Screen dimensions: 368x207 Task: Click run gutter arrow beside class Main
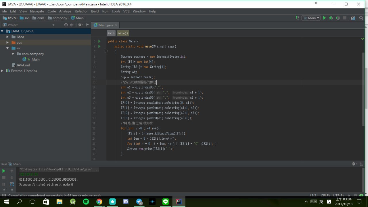(x=99, y=41)
